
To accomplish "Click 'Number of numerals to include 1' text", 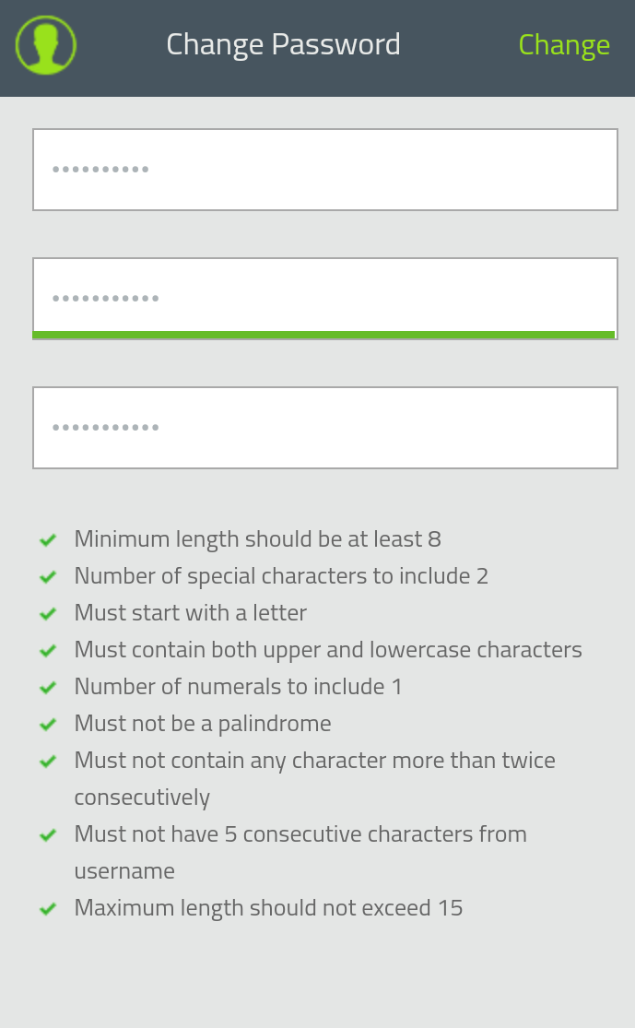I will [238, 687].
